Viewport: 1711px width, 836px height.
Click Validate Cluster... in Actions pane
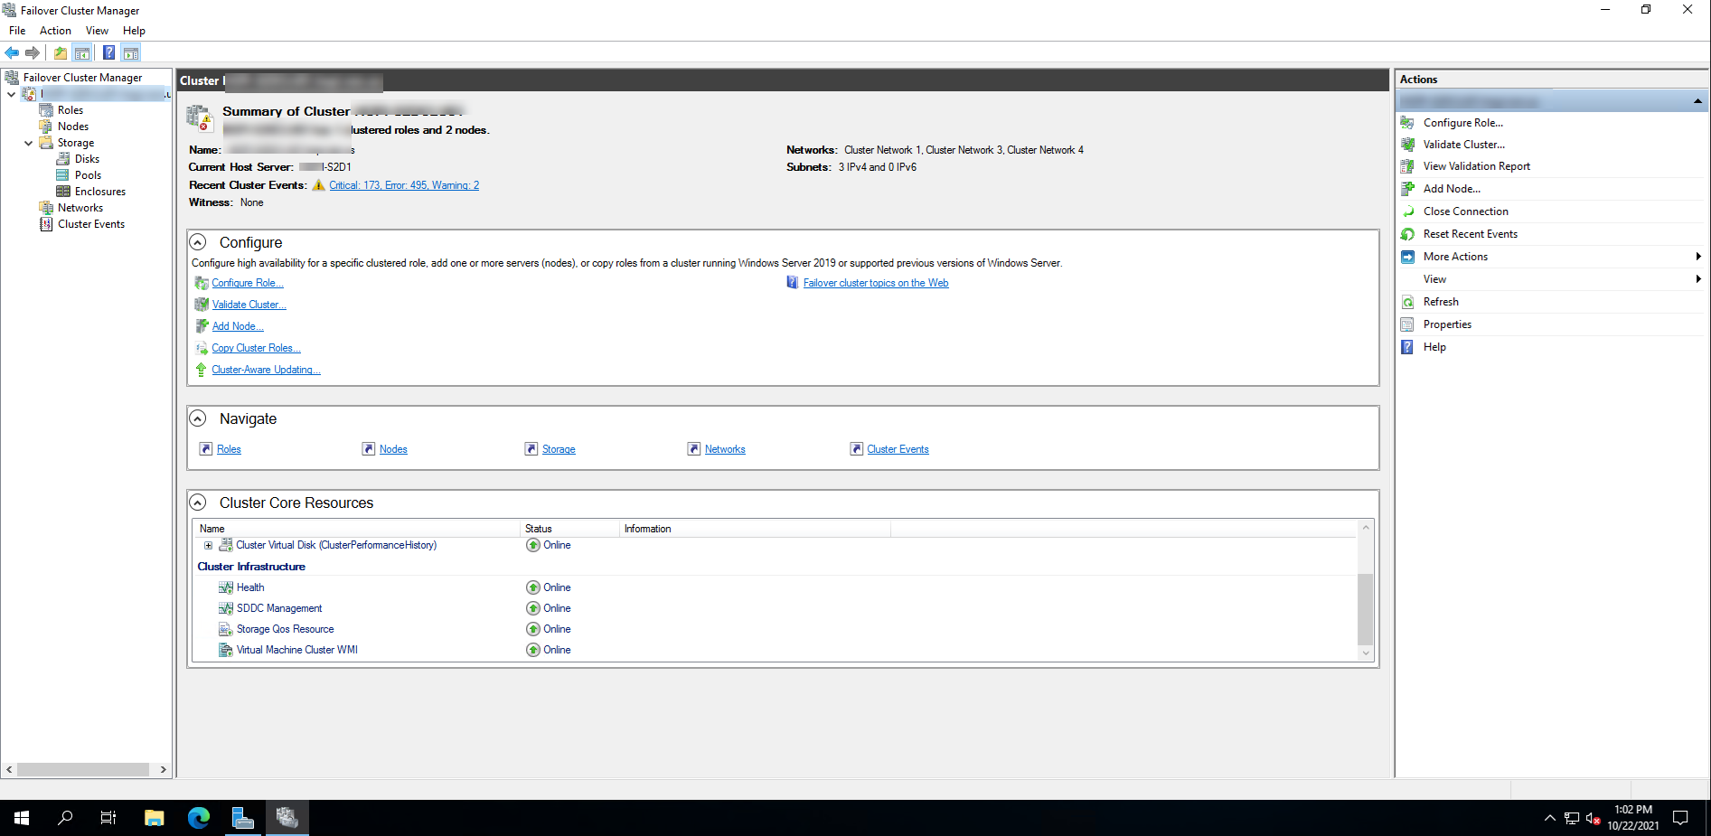coord(1464,145)
